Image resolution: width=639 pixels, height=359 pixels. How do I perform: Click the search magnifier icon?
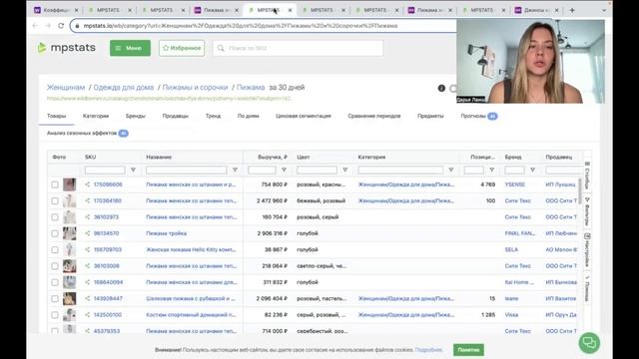(x=221, y=48)
